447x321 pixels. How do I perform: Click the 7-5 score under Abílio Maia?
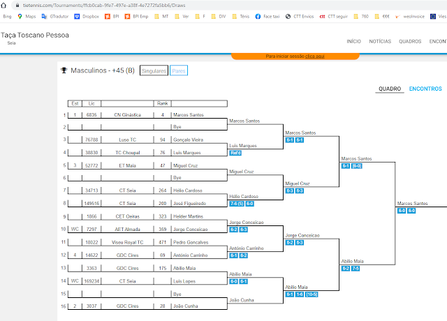(356, 268)
